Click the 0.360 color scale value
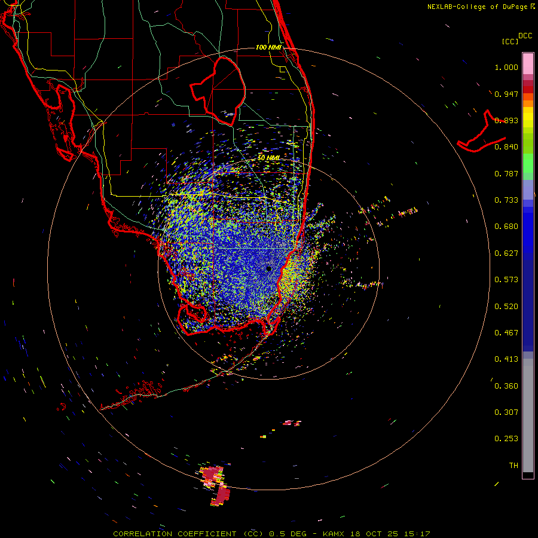 [x=506, y=386]
